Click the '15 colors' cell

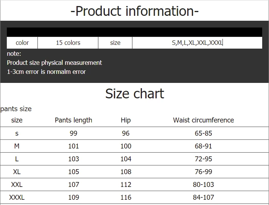coord(68,43)
